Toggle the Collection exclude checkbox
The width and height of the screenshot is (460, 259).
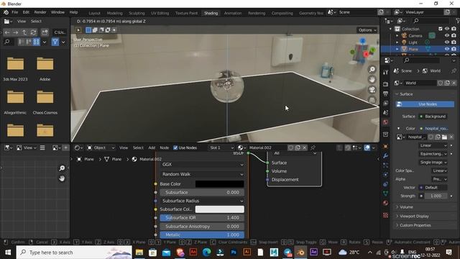[x=441, y=29]
